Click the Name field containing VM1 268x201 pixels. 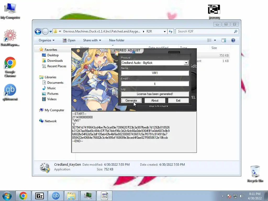[155, 73]
